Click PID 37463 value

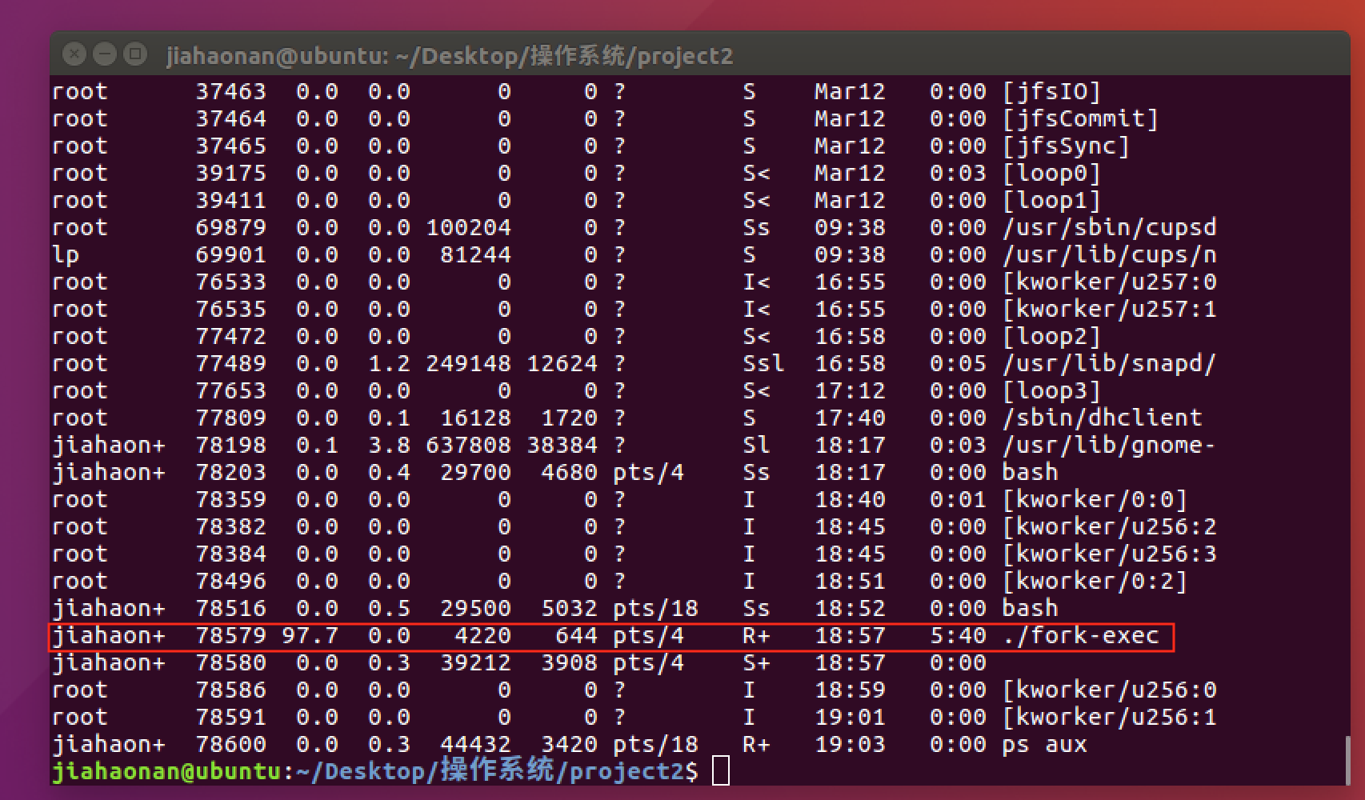pyautogui.click(x=230, y=91)
